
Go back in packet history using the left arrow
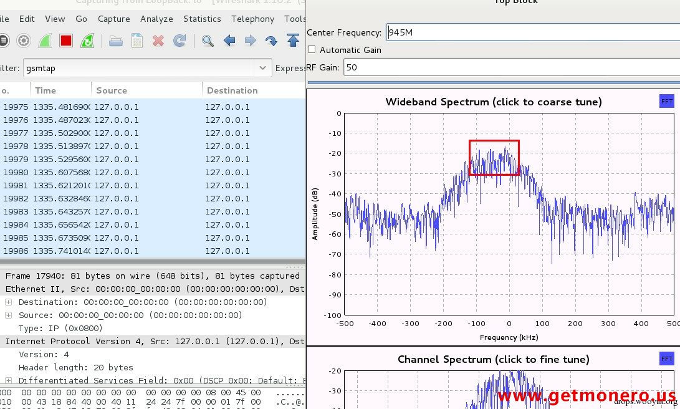point(229,41)
